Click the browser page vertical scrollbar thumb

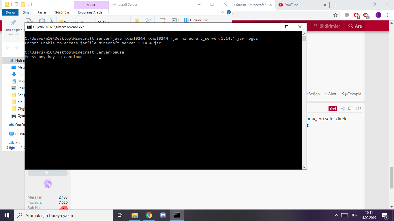coord(391,177)
